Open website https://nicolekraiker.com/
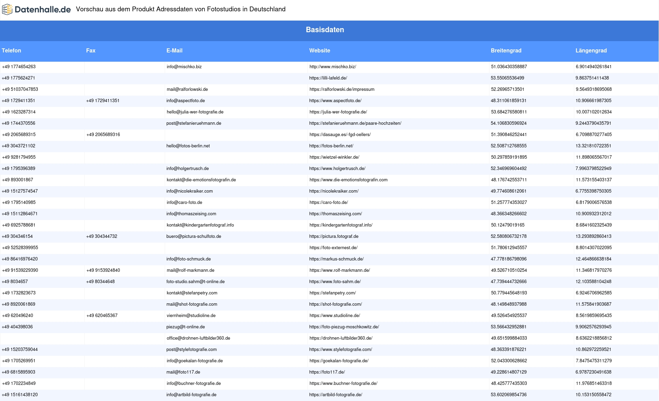This screenshot has width=659, height=401. (334, 191)
